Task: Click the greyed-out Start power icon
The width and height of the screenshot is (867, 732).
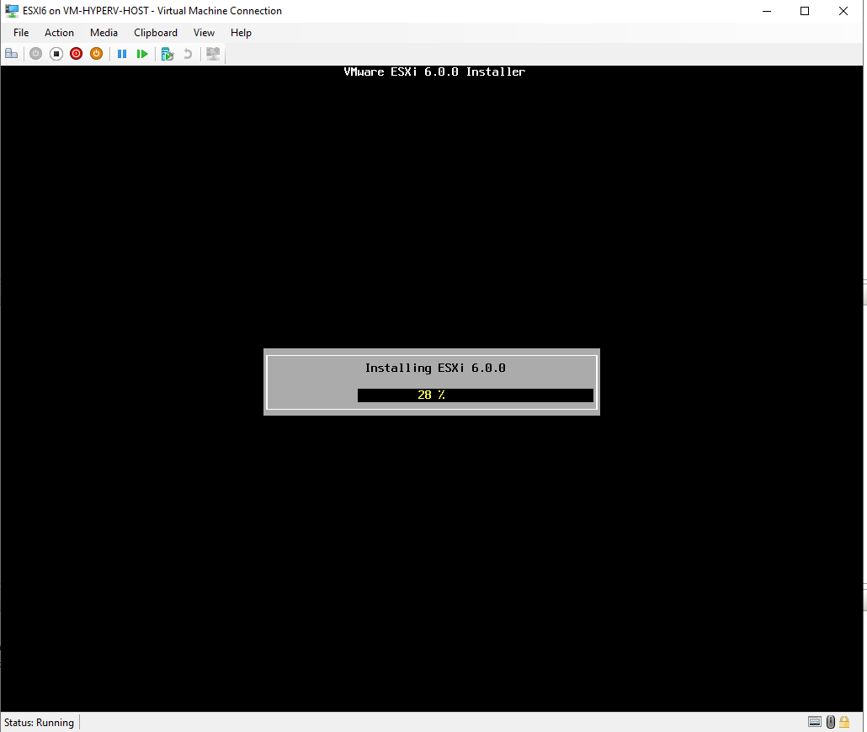Action: click(36, 54)
